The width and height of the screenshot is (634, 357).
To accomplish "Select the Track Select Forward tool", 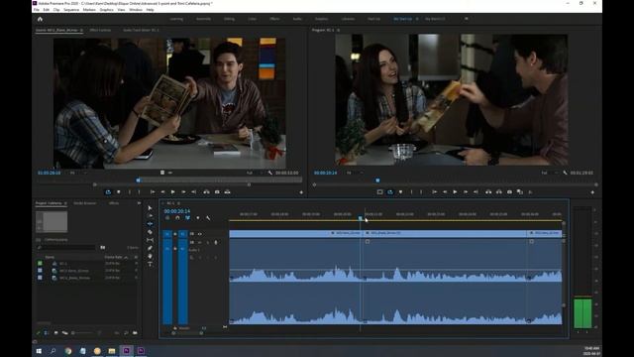I will click(150, 216).
